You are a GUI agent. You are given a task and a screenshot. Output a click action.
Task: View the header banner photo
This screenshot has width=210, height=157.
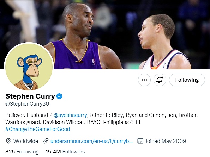point(105,34)
